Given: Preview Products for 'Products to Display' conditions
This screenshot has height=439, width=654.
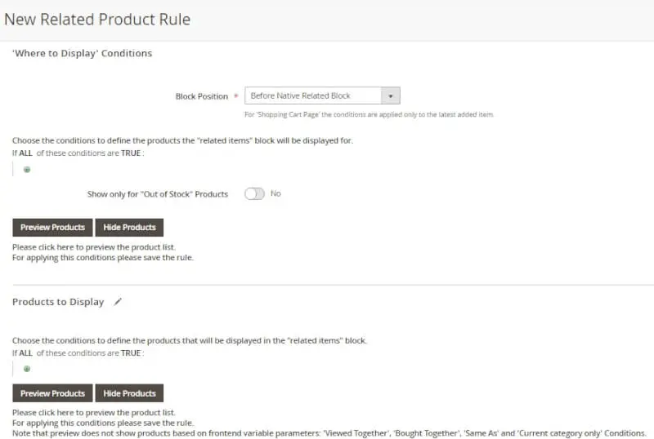Looking at the screenshot, I should point(52,393).
